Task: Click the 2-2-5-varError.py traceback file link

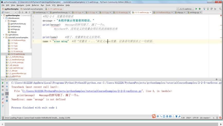Action: tap(82, 91)
